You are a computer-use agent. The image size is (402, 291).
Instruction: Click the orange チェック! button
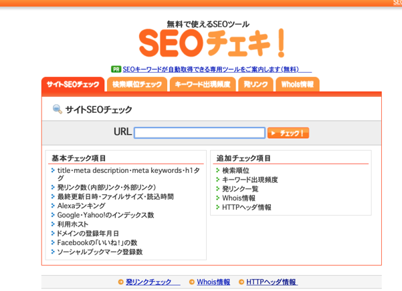point(288,133)
